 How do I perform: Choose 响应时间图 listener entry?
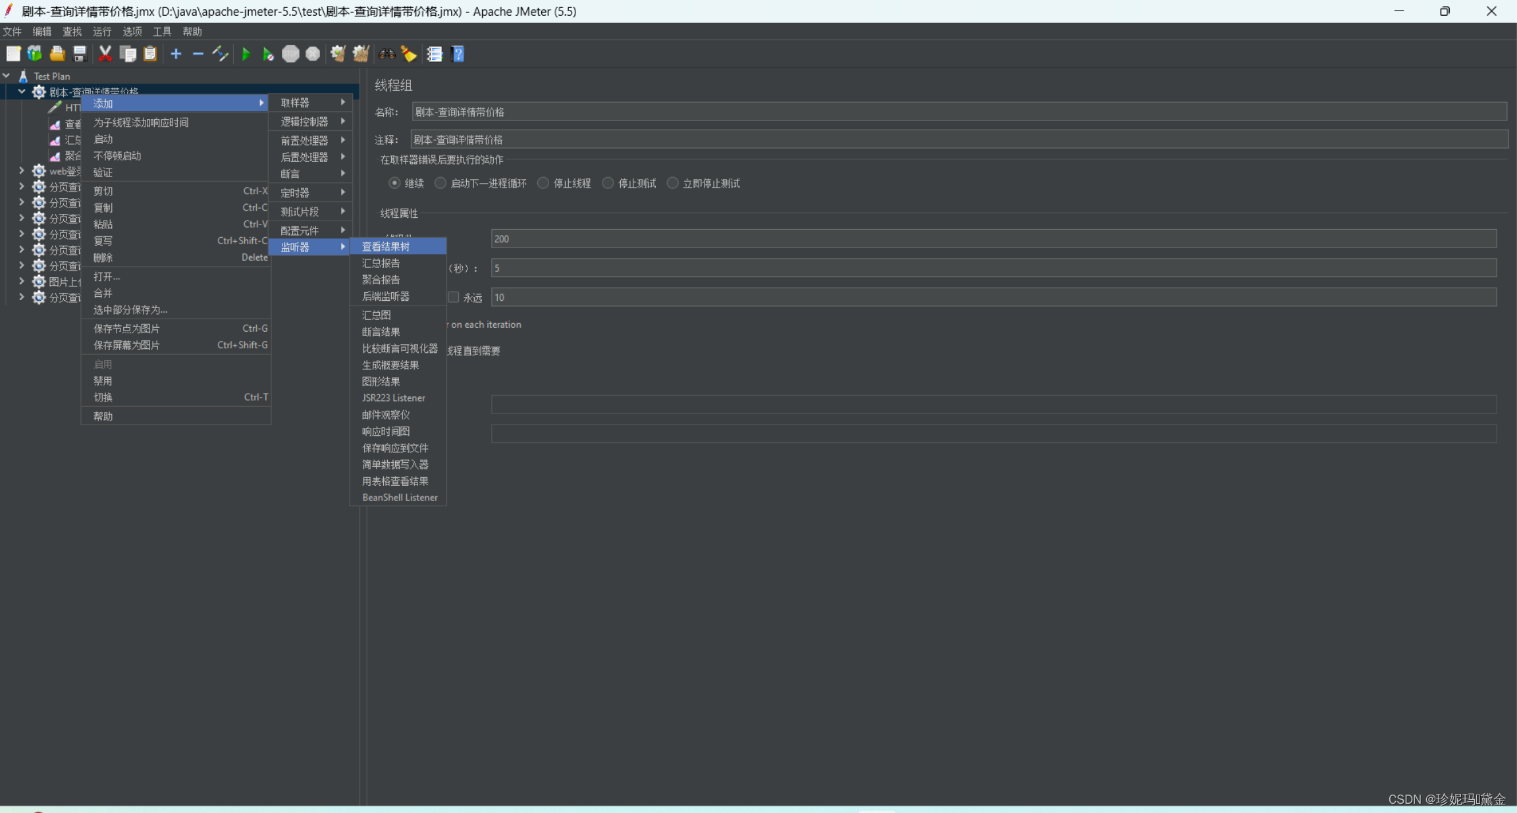click(398, 432)
